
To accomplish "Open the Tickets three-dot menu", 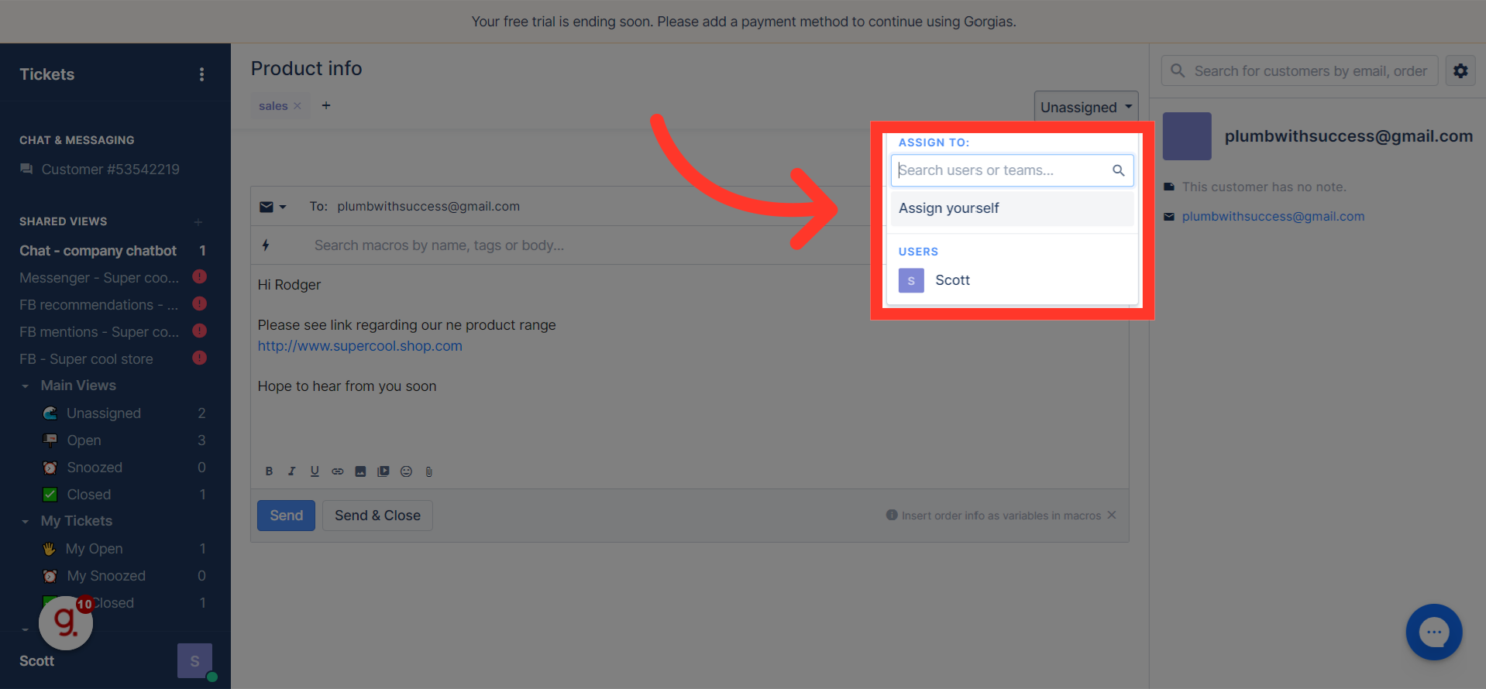I will click(201, 74).
